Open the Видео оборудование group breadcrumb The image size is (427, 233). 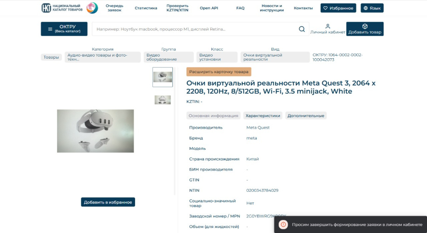tap(168, 57)
